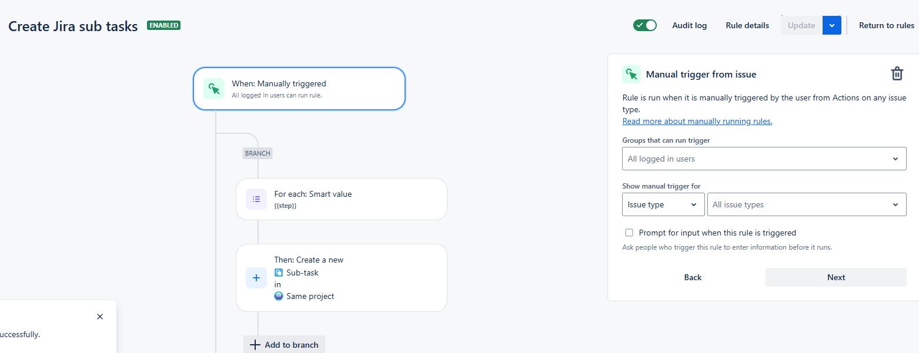This screenshot has height=353, width=919.
Task: Click Add to branch button
Action: [x=284, y=345]
